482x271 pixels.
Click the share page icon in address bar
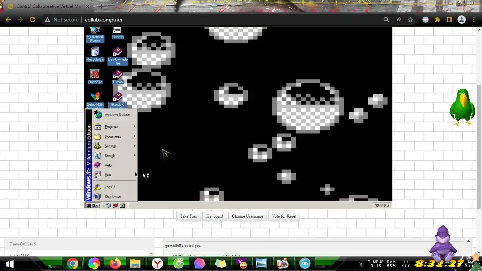click(398, 20)
